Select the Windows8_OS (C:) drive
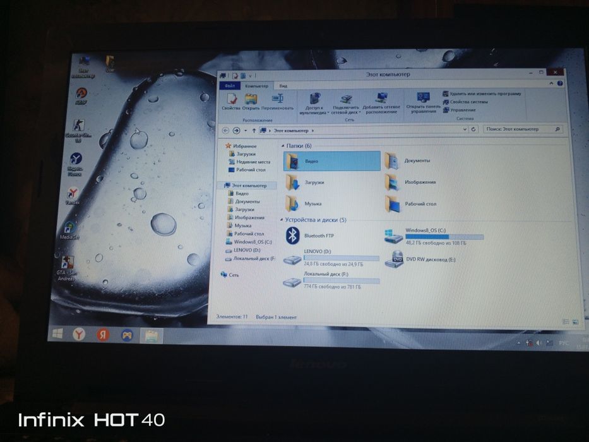 click(434, 236)
